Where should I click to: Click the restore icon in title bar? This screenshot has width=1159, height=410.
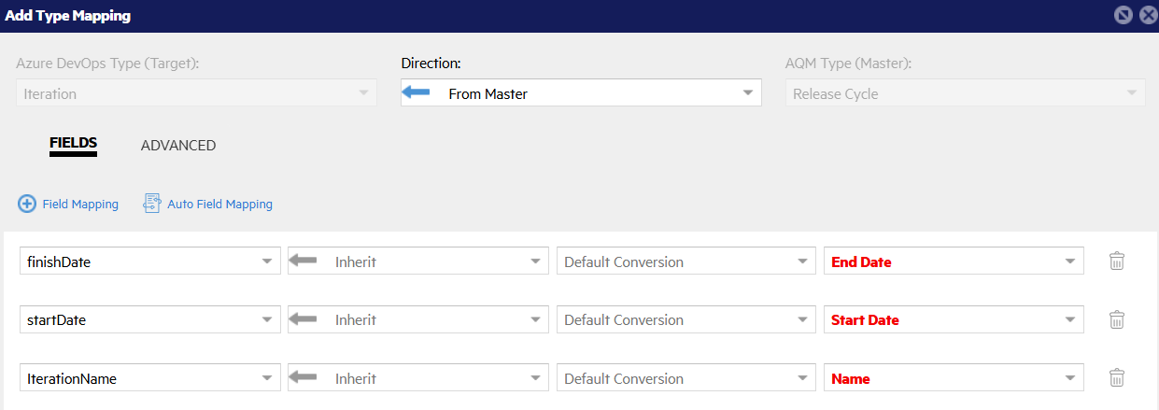point(1124,16)
